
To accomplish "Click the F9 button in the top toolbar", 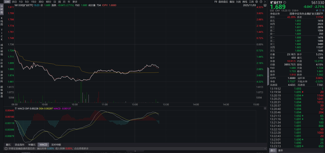I will point(216,2).
